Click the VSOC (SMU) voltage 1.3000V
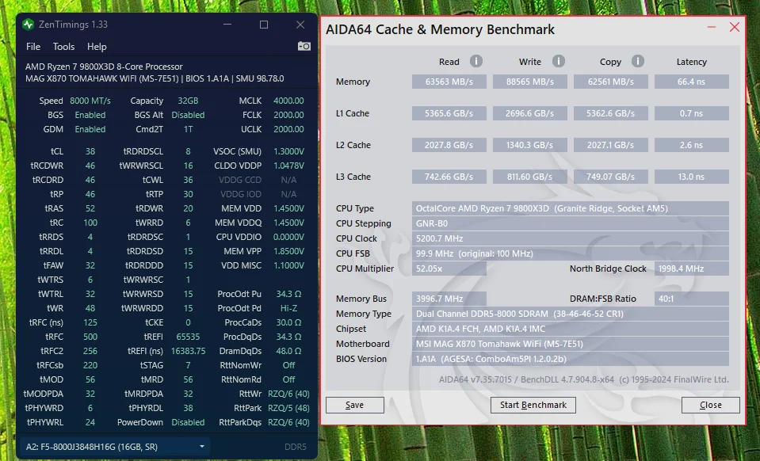Viewport: 760px width, 461px height. click(x=289, y=151)
